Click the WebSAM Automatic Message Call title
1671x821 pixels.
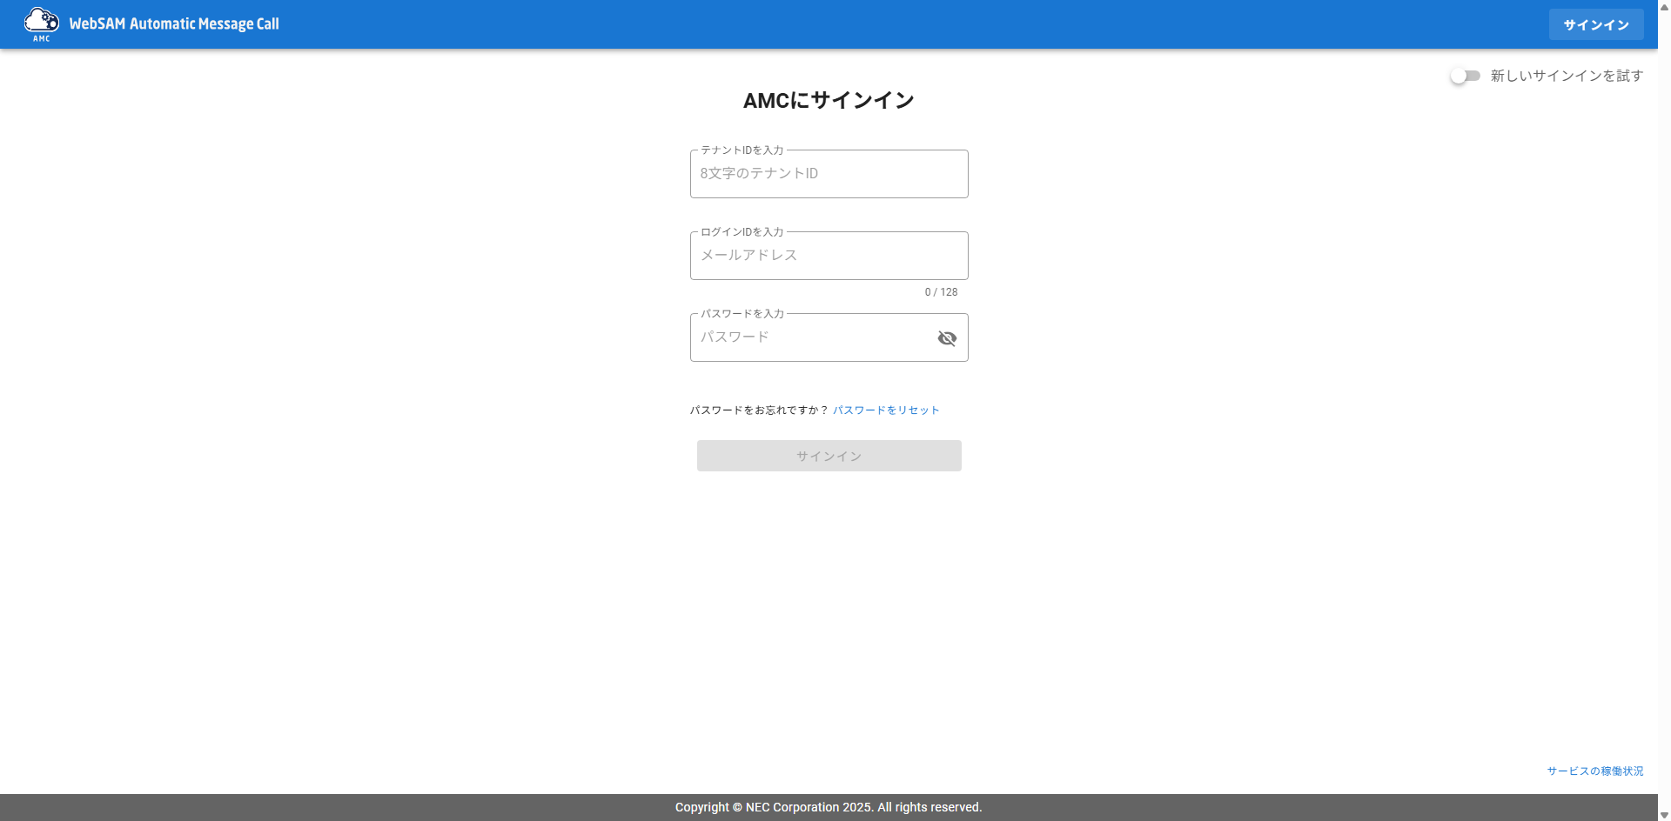click(174, 24)
